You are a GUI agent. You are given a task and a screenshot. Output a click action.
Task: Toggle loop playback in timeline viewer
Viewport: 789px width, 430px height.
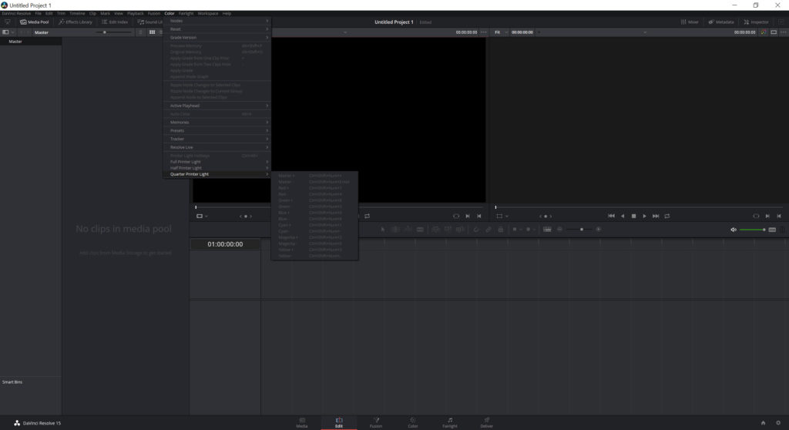tap(667, 216)
